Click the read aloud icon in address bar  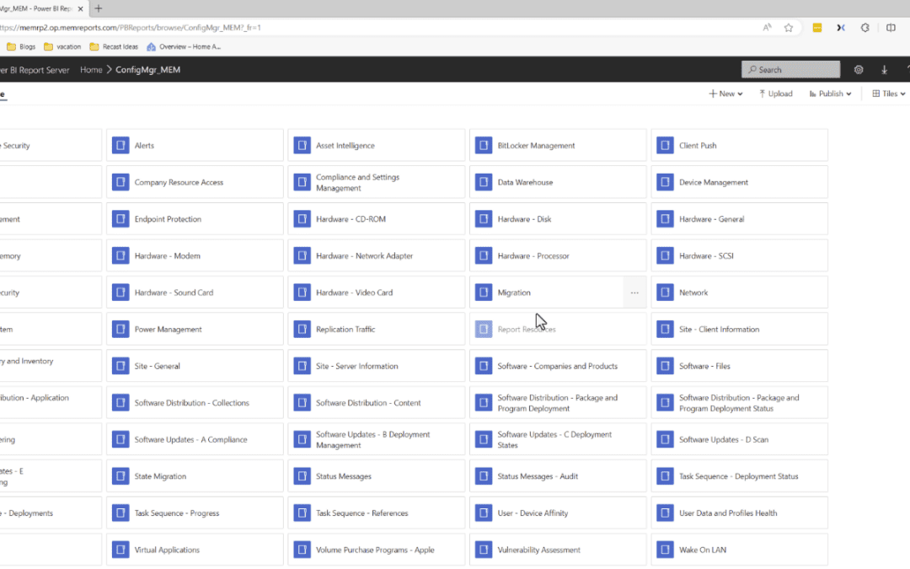coord(768,27)
